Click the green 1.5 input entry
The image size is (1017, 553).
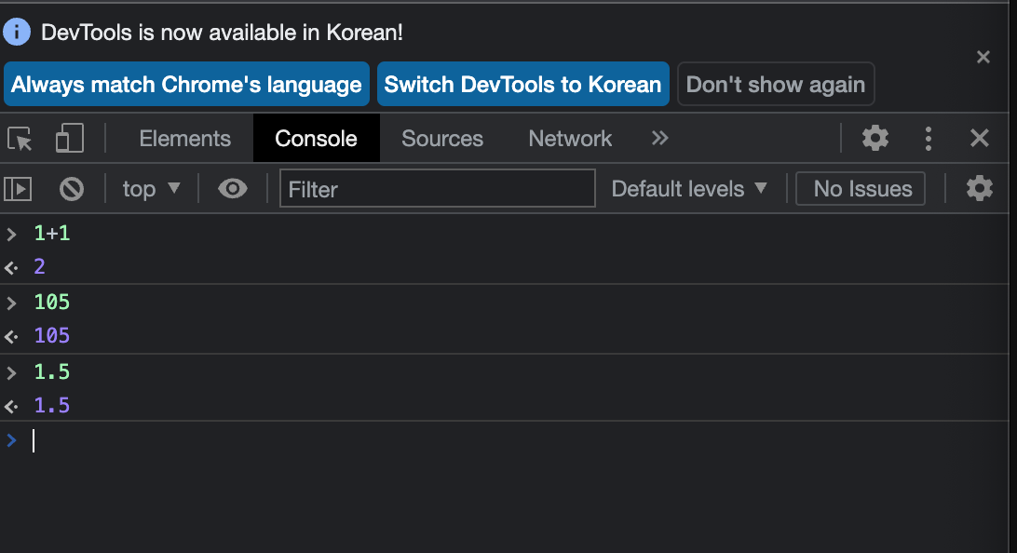[52, 372]
